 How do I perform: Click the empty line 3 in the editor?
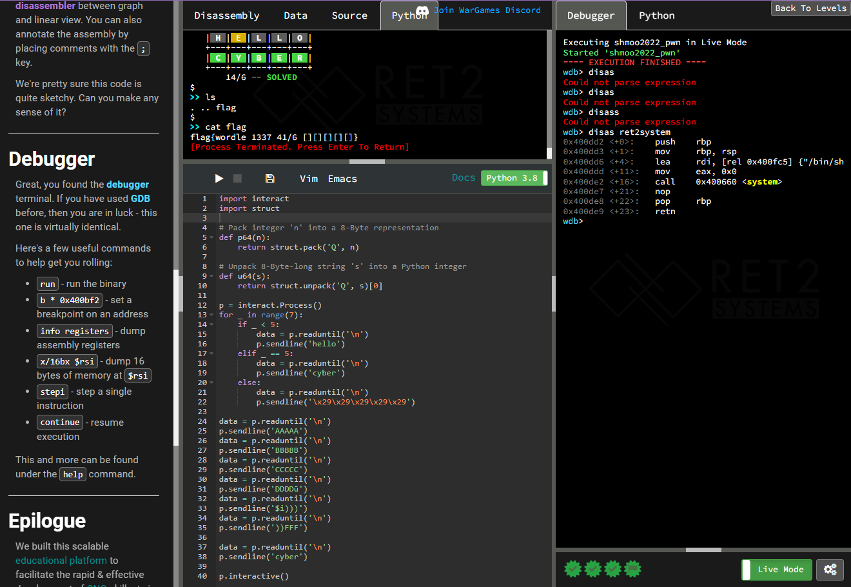coord(385,218)
